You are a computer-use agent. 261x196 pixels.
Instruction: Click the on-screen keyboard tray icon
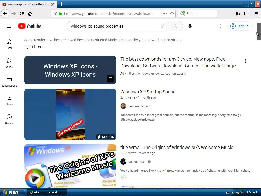coord(228,192)
